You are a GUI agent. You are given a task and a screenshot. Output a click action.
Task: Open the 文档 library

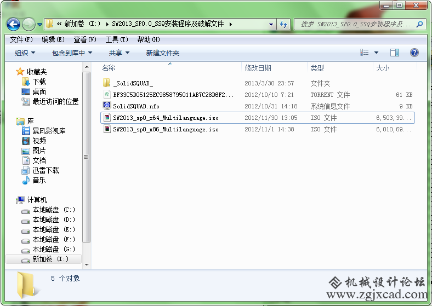[x=39, y=161]
